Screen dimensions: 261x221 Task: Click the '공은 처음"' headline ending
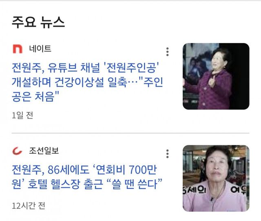(35, 96)
